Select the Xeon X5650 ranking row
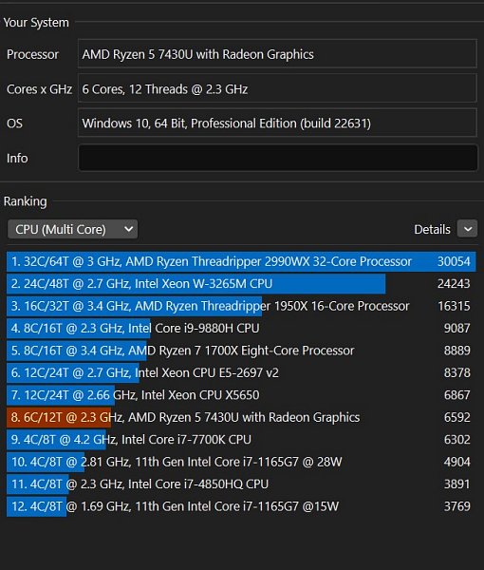The height and width of the screenshot is (570, 484). click(x=241, y=395)
